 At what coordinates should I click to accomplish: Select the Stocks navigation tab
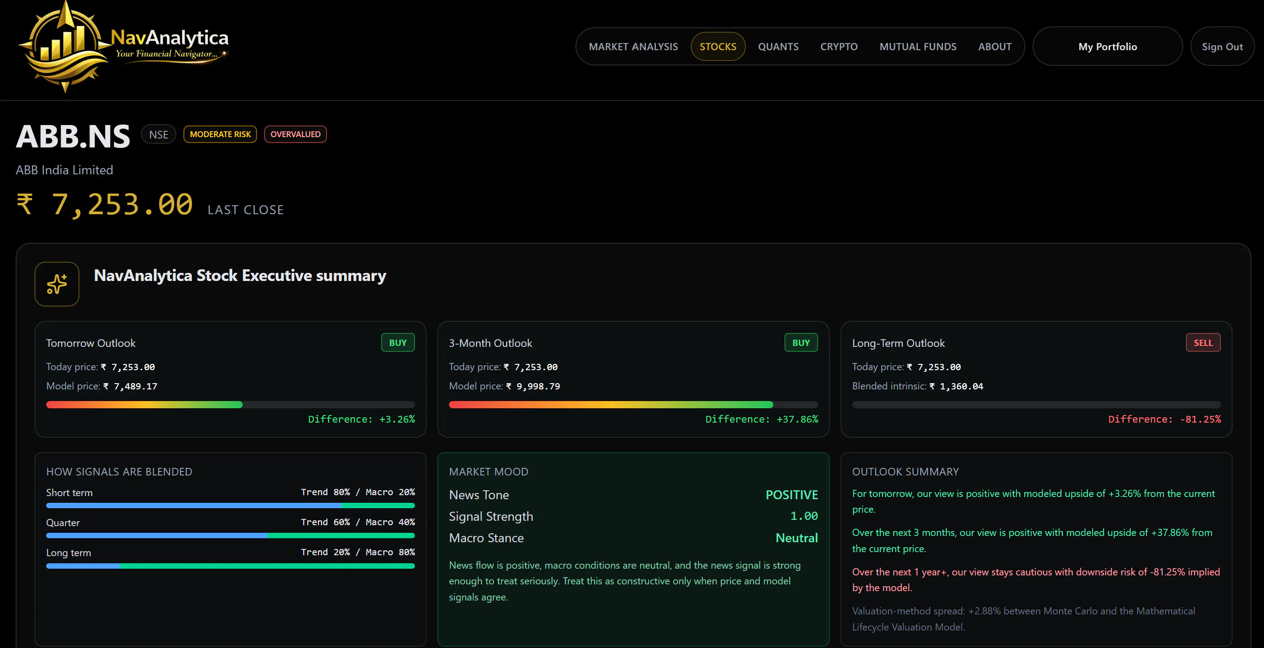[718, 47]
